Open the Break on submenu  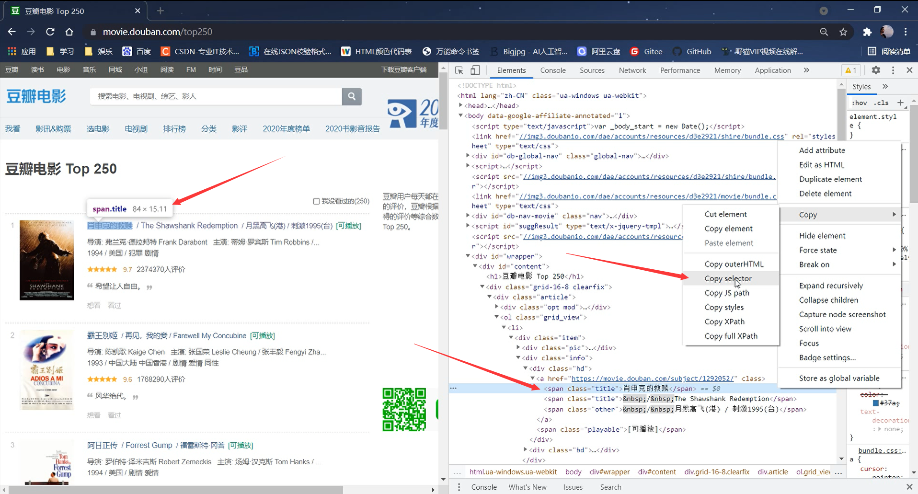(x=815, y=264)
